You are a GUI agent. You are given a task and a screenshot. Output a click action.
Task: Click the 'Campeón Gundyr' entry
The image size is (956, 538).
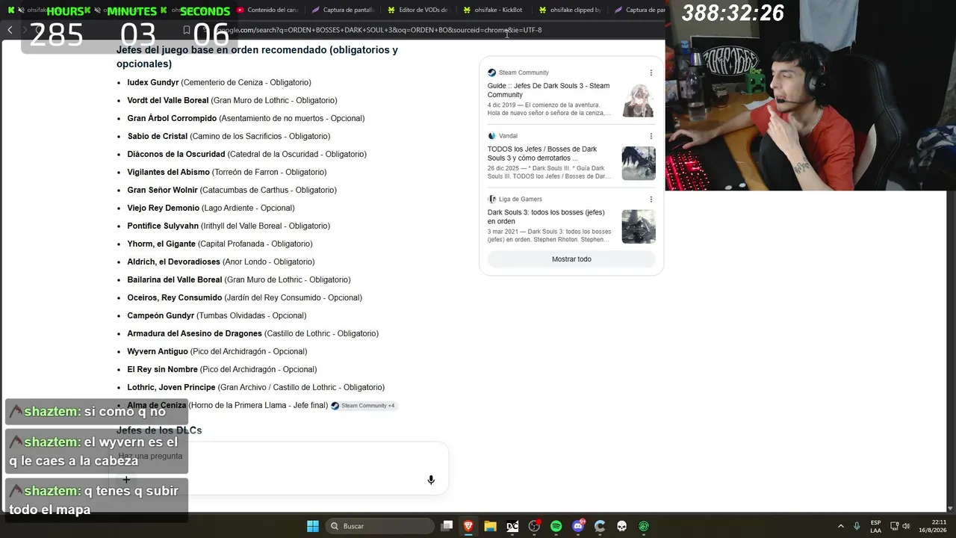pos(161,315)
